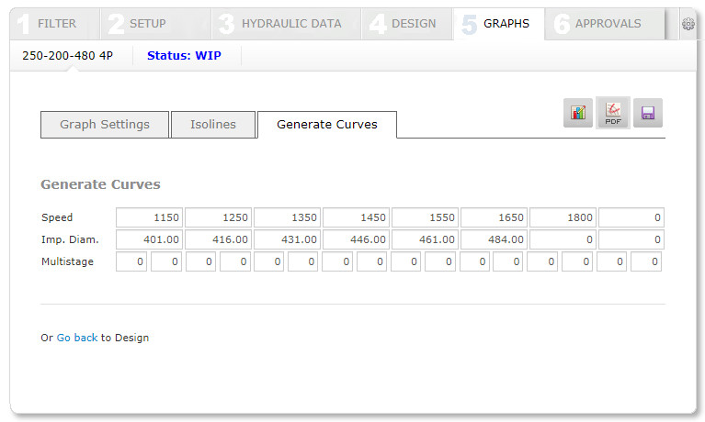Click the 250-200-480 4P pump label
Image resolution: width=705 pixels, height=422 pixels.
70,55
